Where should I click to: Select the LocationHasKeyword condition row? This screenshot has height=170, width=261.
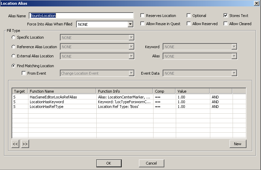tap(47, 102)
